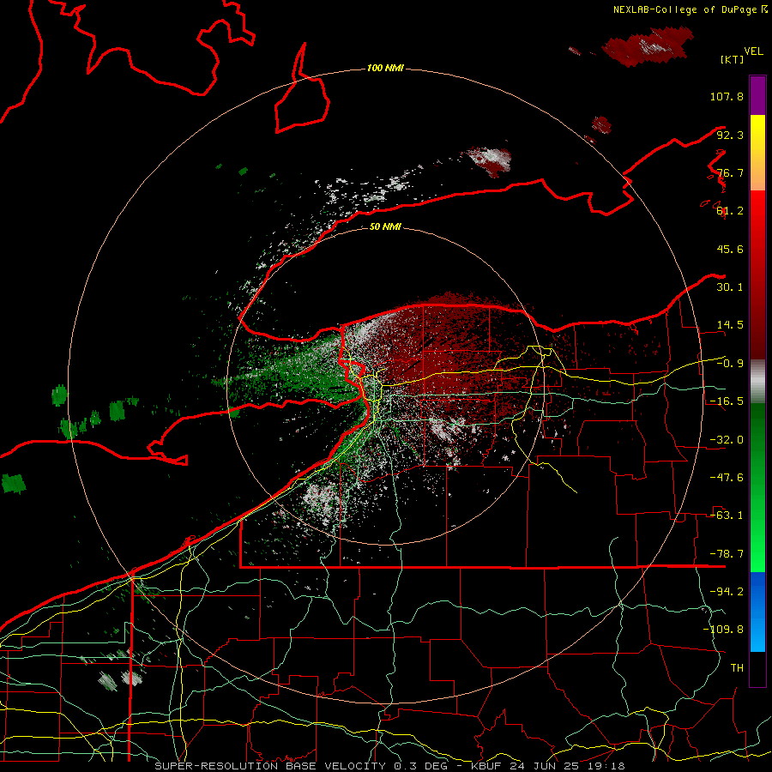
Task: Click the -16.5 velocity scale value
Action: [727, 401]
